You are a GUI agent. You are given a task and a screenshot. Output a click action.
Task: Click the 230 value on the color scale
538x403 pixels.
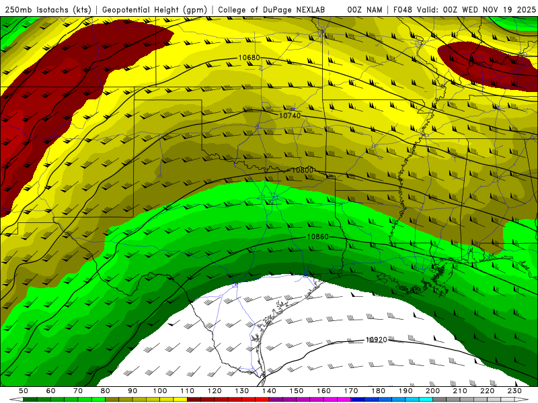514,391
